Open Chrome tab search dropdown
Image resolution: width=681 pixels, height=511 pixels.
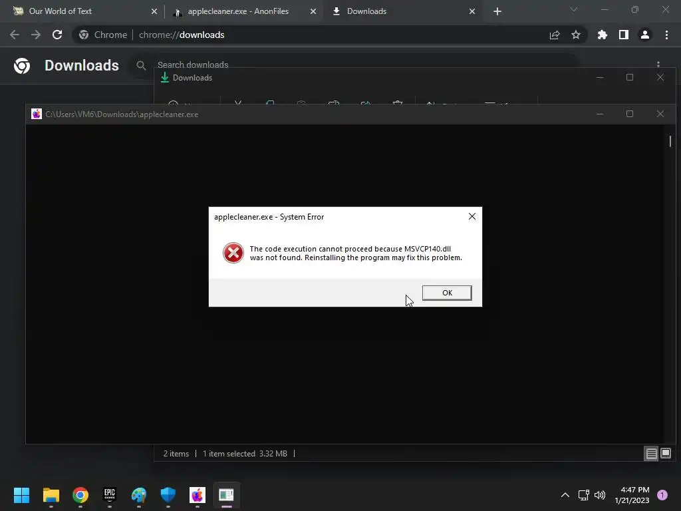[x=574, y=9]
